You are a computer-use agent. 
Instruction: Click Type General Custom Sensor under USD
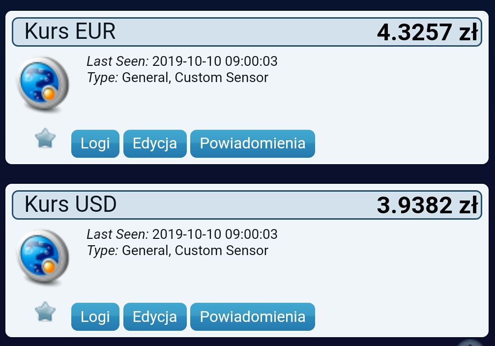[178, 251]
